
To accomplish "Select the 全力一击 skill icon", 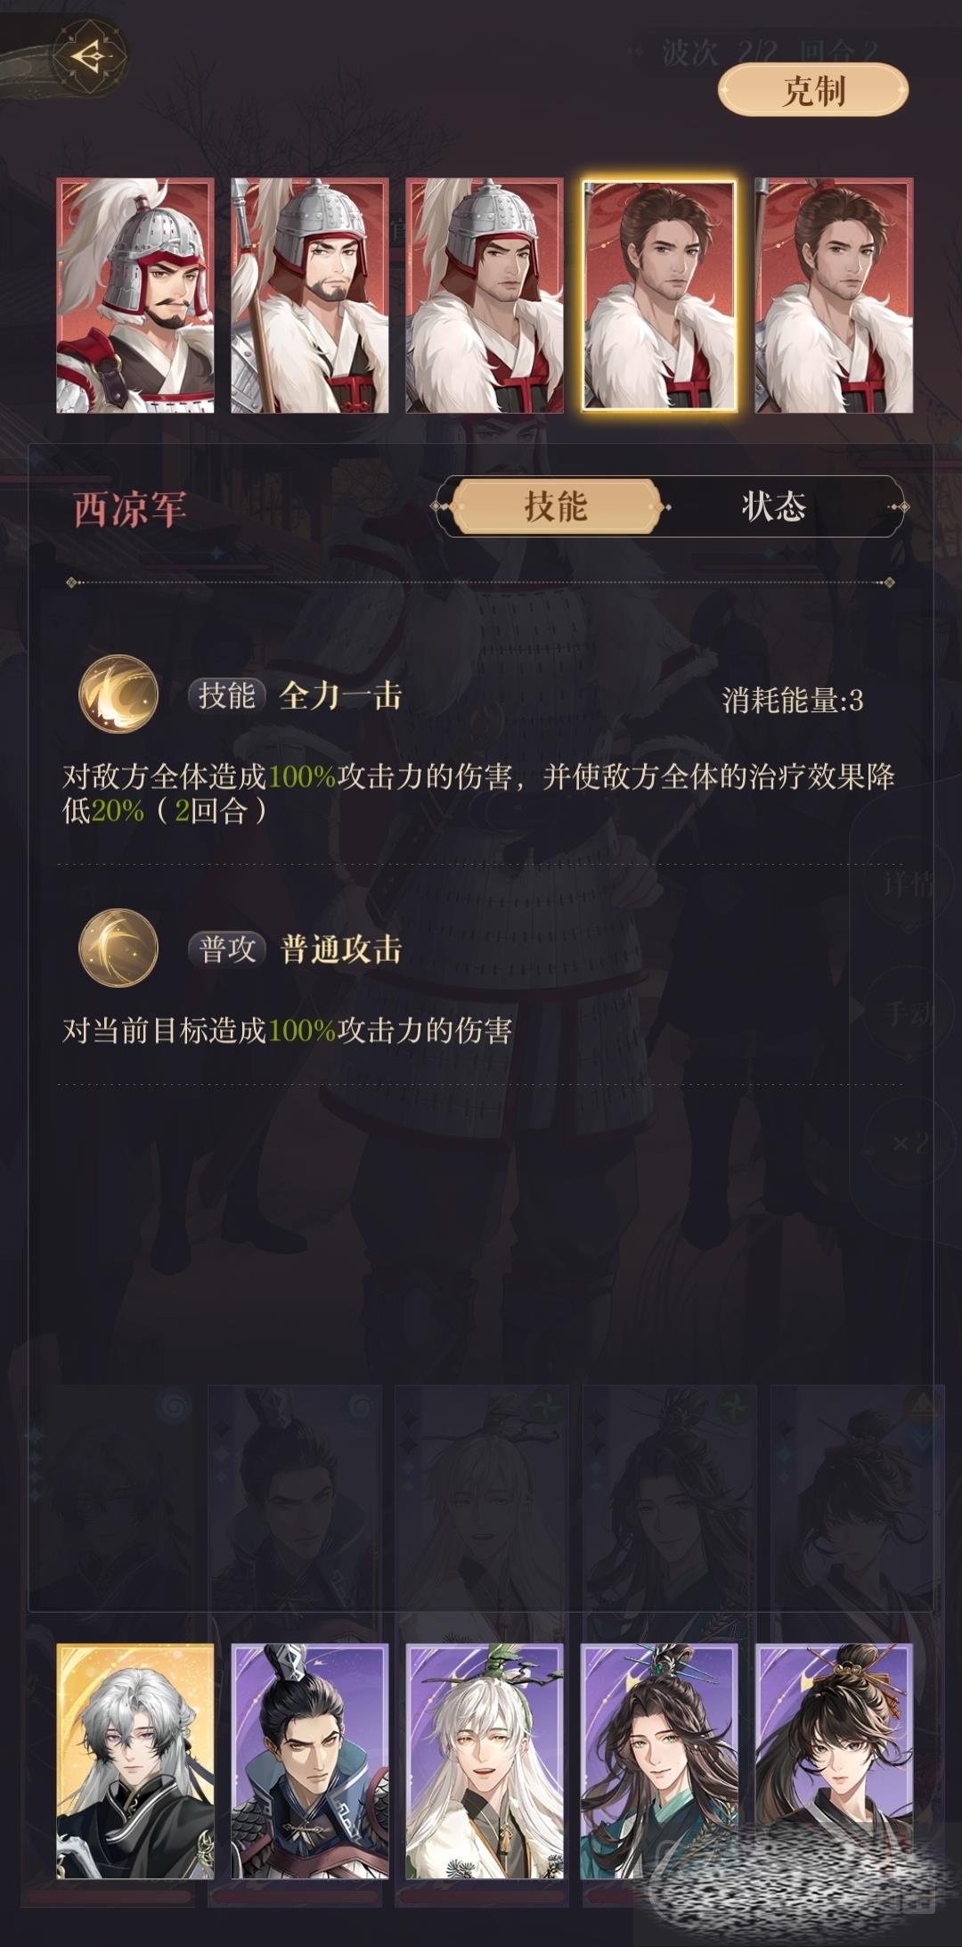I will click(118, 694).
